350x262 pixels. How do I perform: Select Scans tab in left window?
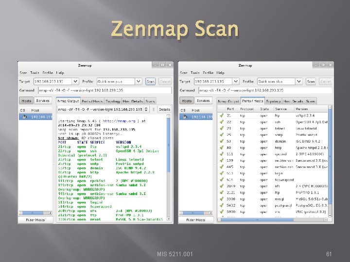150,101
